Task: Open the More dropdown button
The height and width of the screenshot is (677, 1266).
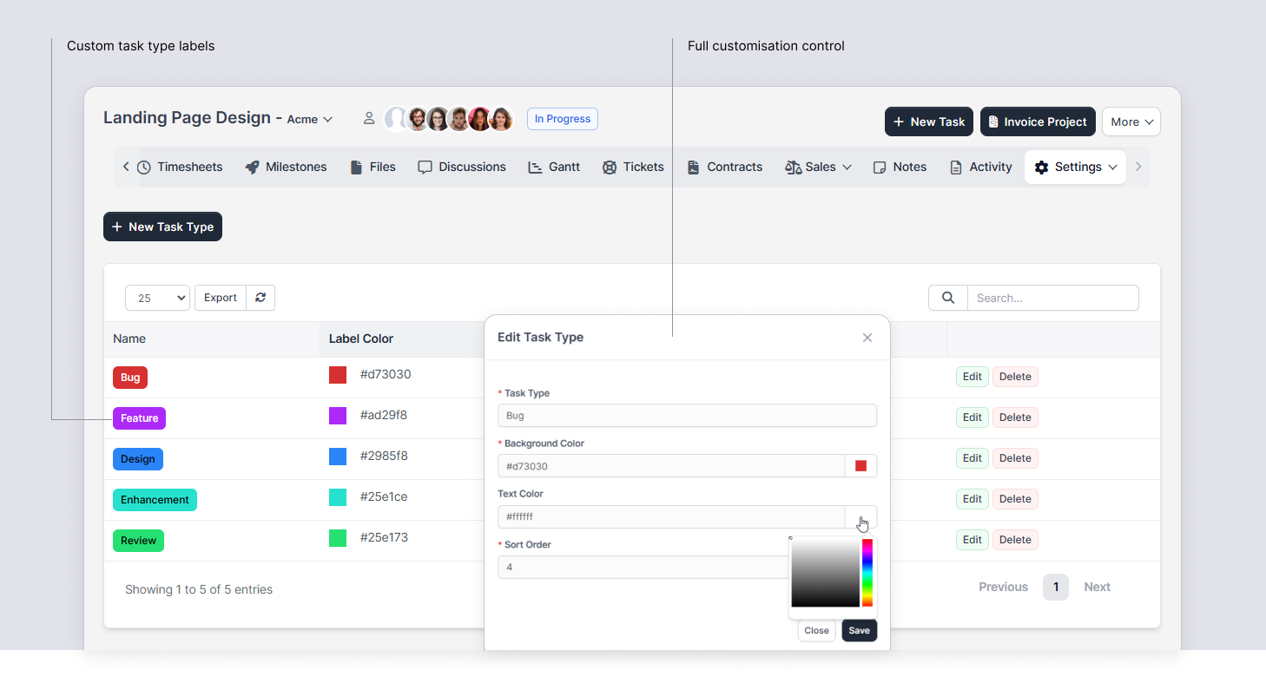Action: (x=1131, y=122)
